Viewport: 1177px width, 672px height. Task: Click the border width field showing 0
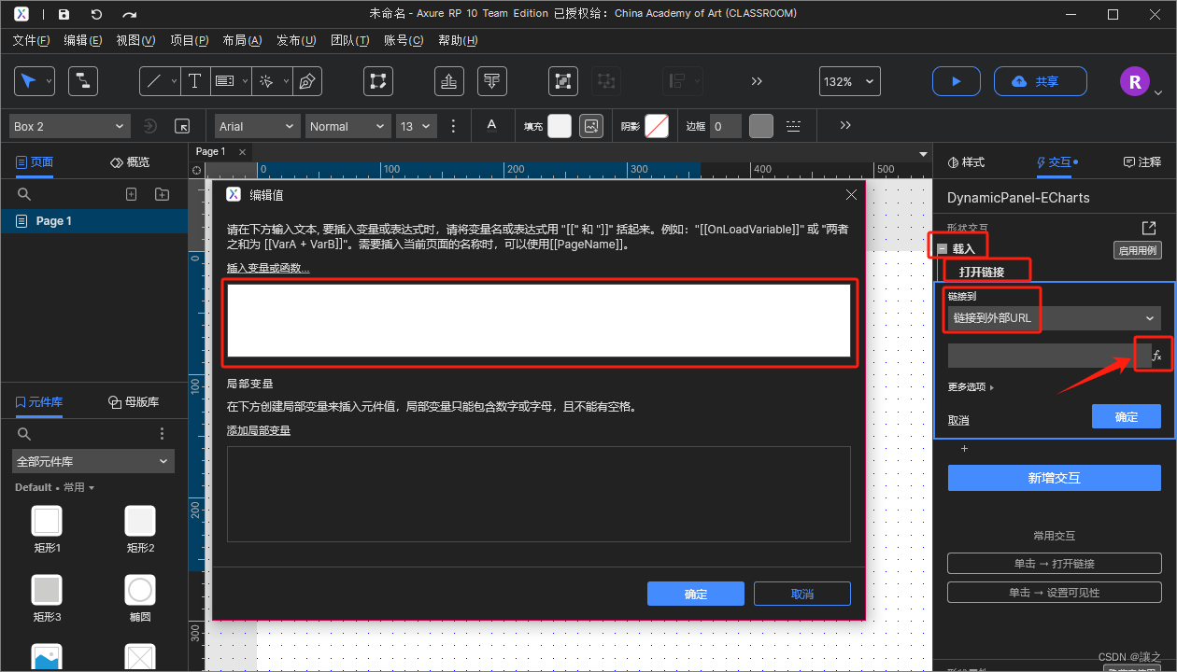pos(725,126)
